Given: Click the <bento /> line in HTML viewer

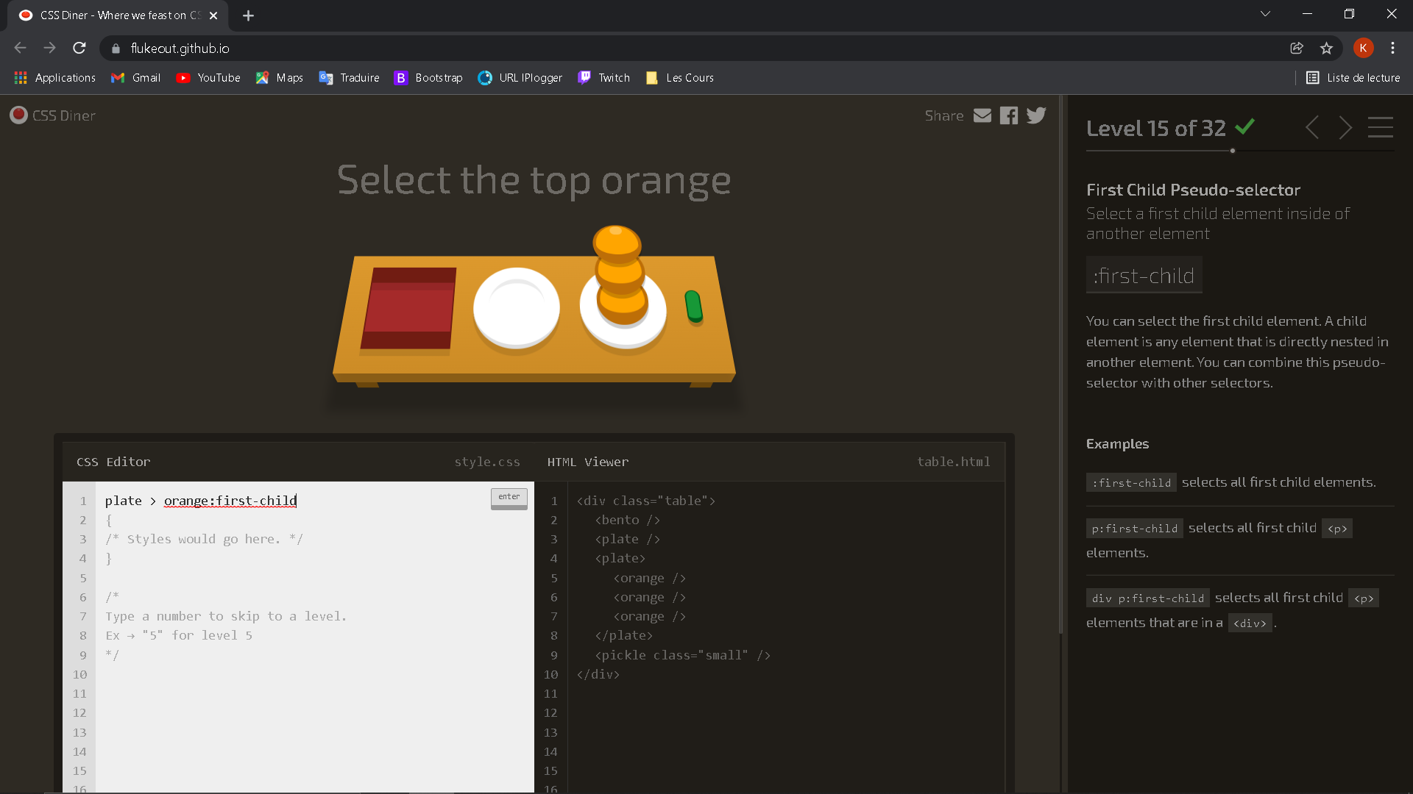Looking at the screenshot, I should click(x=628, y=520).
